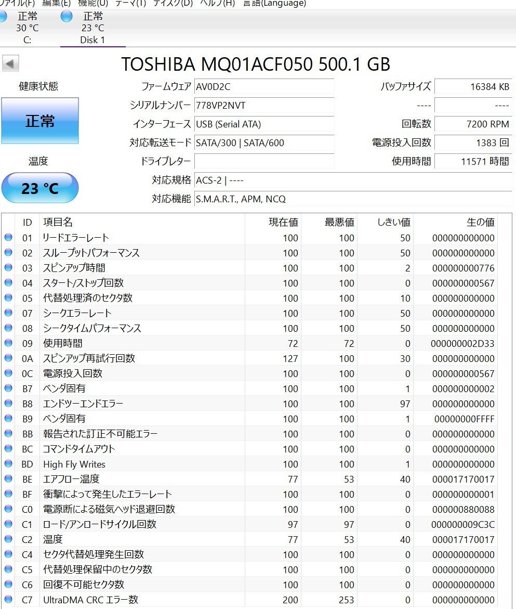Click status orb for ID 09 使用時間 row

[x=8, y=343]
